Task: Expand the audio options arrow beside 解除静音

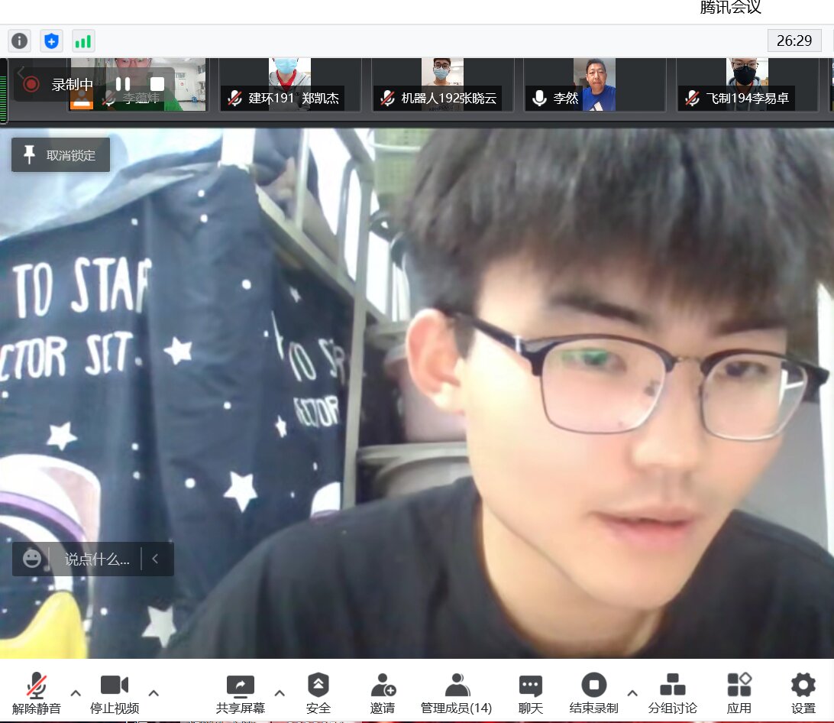Action: click(76, 693)
